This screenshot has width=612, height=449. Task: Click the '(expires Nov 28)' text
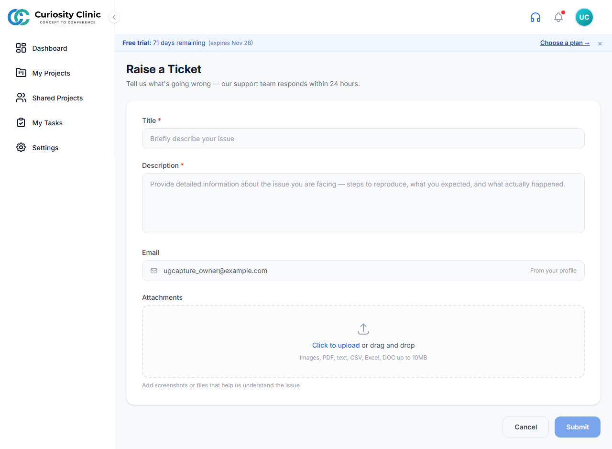tap(230, 43)
